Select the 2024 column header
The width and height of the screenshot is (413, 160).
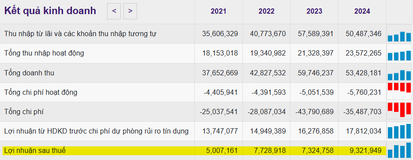362,11
